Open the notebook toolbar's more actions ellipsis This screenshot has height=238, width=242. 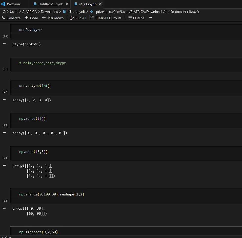(150, 18)
